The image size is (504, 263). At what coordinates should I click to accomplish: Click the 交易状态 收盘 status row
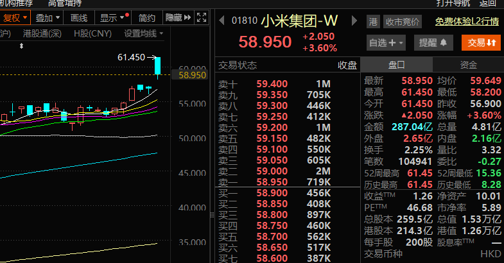click(288, 65)
